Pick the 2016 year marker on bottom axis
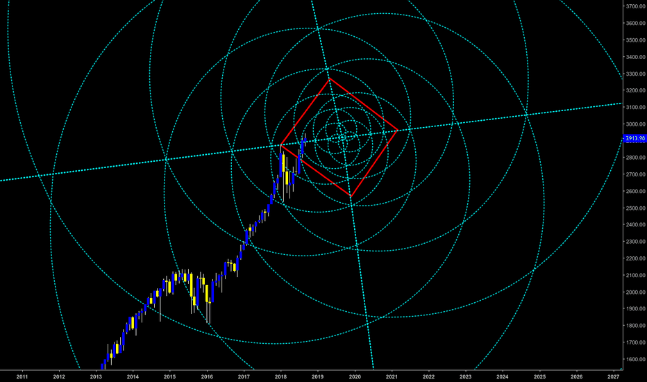This screenshot has width=647, height=382. [207, 376]
